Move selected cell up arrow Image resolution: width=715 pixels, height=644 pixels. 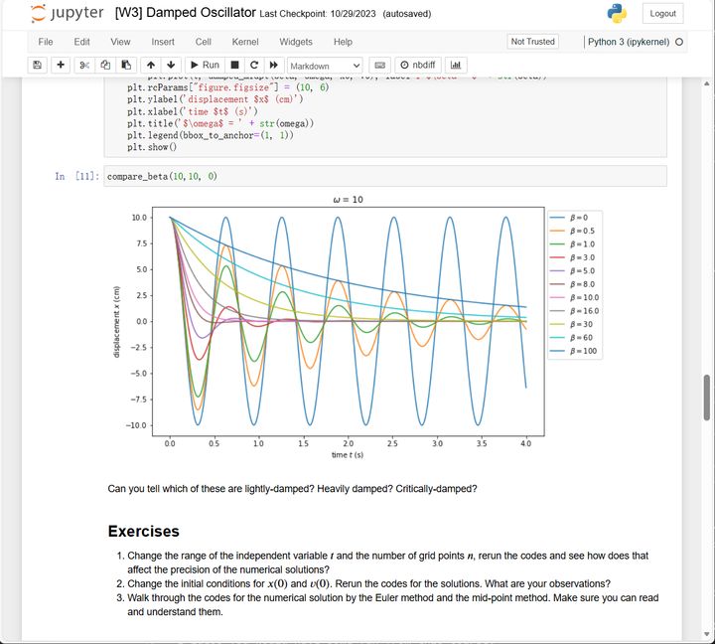[150, 65]
